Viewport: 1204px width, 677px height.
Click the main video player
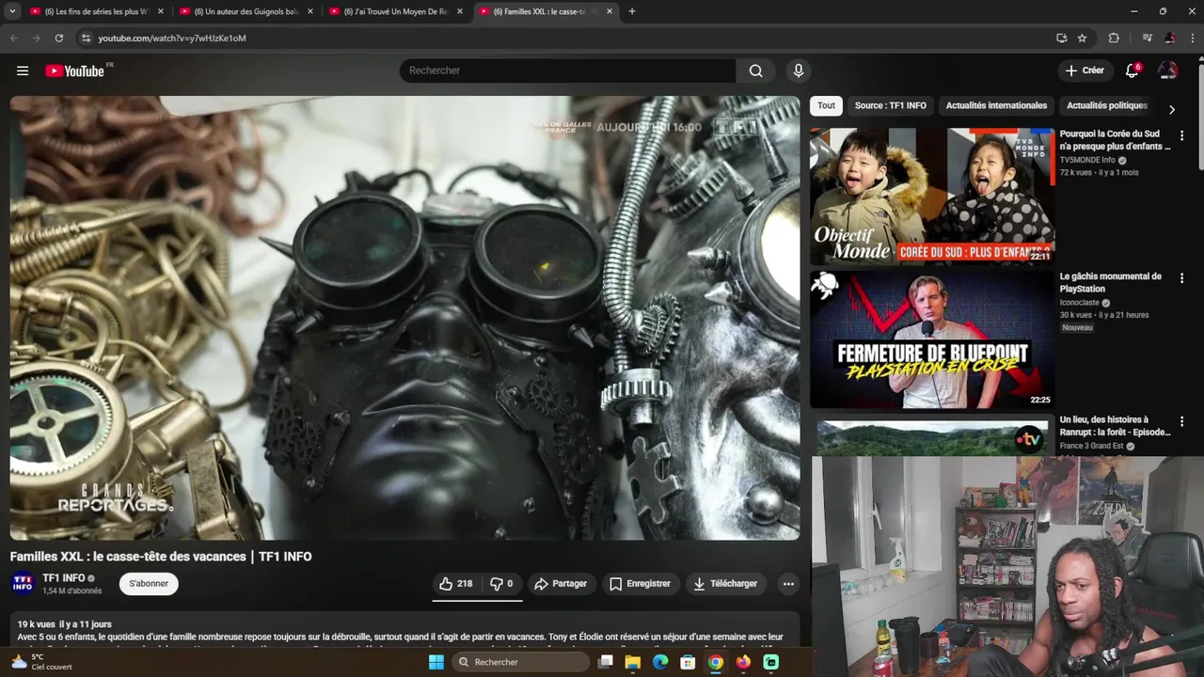pyautogui.click(x=404, y=318)
